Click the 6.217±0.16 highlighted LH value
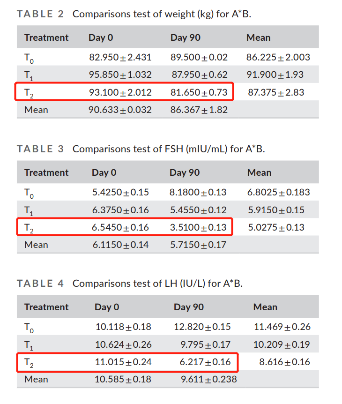The width and height of the screenshot is (342, 404). click(x=206, y=362)
